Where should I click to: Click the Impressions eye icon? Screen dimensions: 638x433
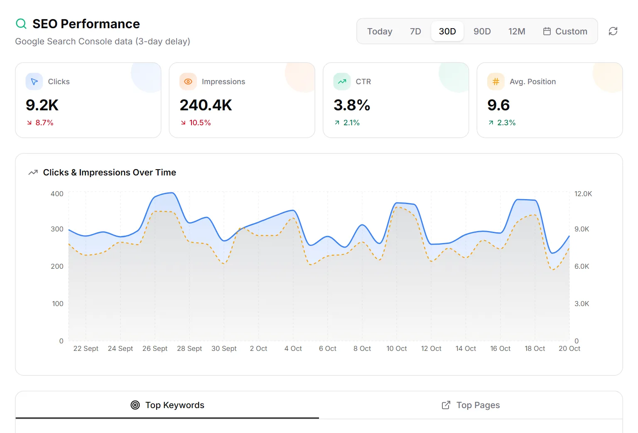coord(188,82)
